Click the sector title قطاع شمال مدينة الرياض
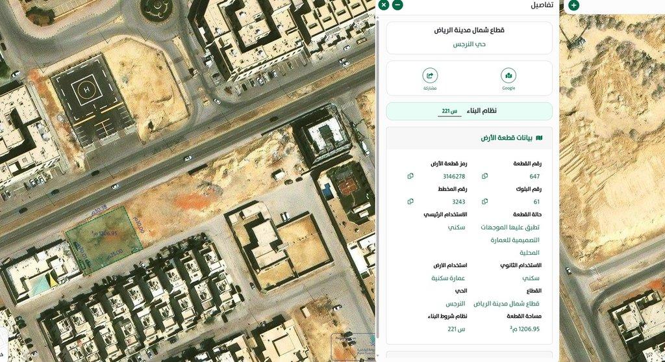 point(470,31)
